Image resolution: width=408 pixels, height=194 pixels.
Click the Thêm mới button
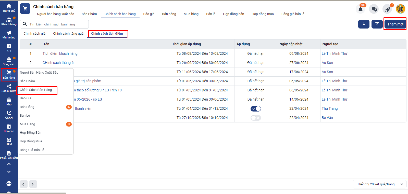[x=395, y=24]
